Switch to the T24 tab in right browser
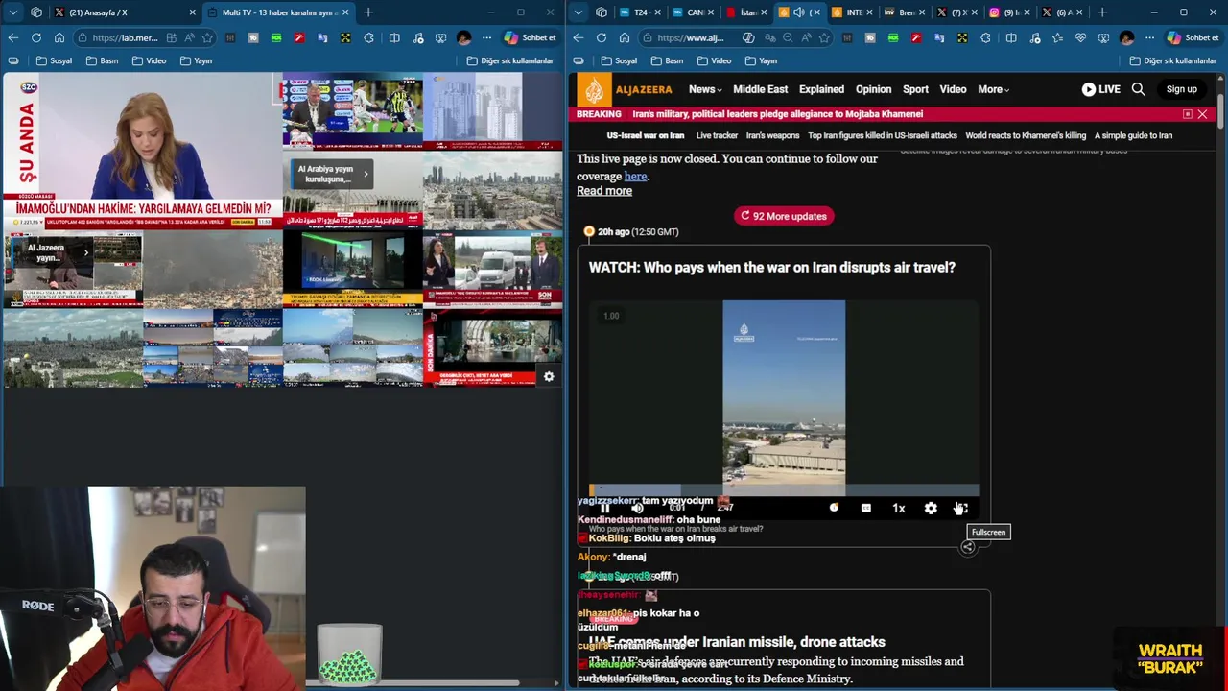The width and height of the screenshot is (1228, 691). click(x=640, y=12)
